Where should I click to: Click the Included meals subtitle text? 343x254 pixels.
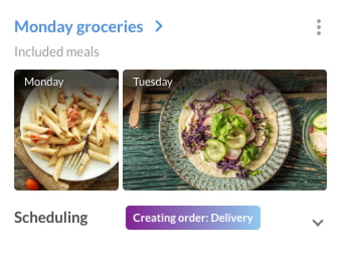56,51
